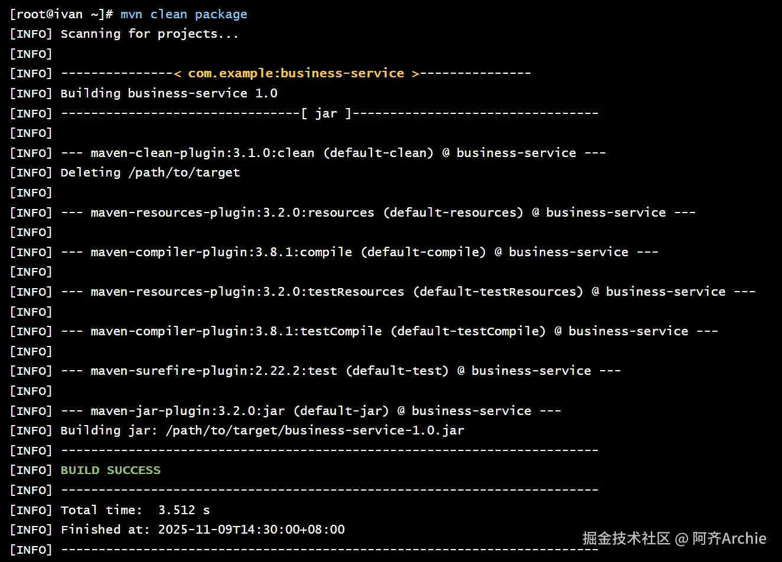Click the "Building business-service 1.0" text
This screenshot has width=782, height=562.
pyautogui.click(x=169, y=93)
